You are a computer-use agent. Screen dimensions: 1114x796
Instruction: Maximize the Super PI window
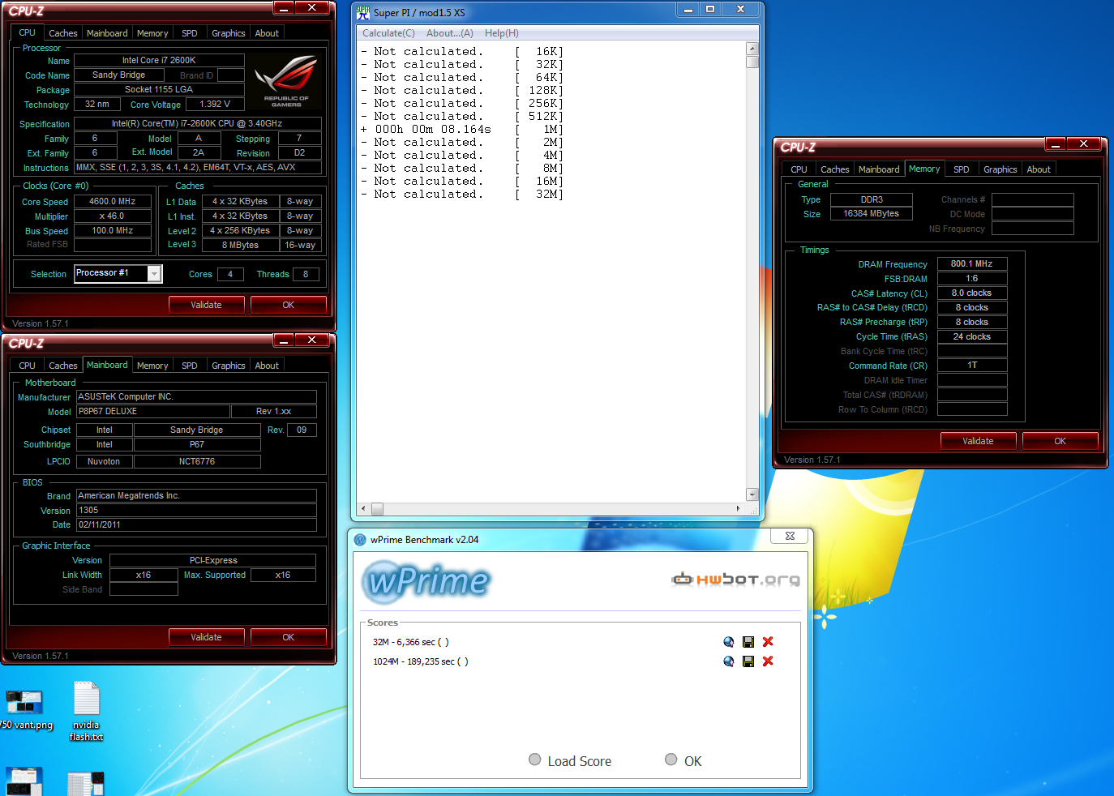[x=710, y=10]
